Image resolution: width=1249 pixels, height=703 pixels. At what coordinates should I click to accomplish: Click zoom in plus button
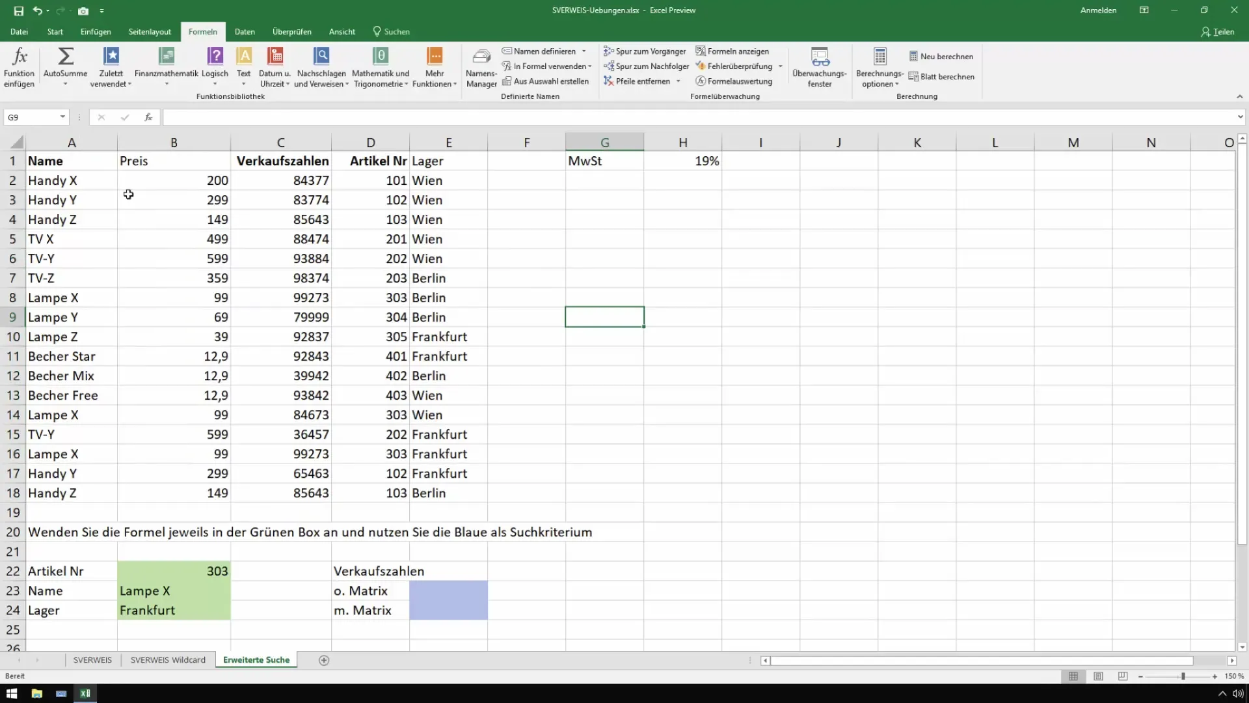pyautogui.click(x=1215, y=676)
